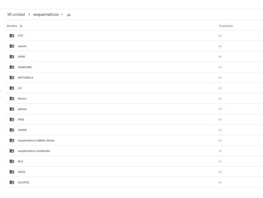Select the BLU folder name

(21, 161)
